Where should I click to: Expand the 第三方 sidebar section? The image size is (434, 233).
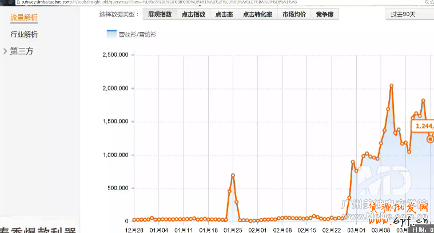[x=5, y=51]
